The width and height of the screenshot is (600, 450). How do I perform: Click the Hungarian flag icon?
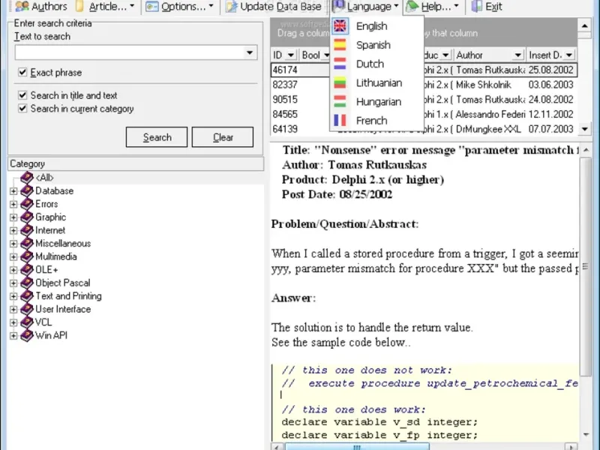[340, 101]
